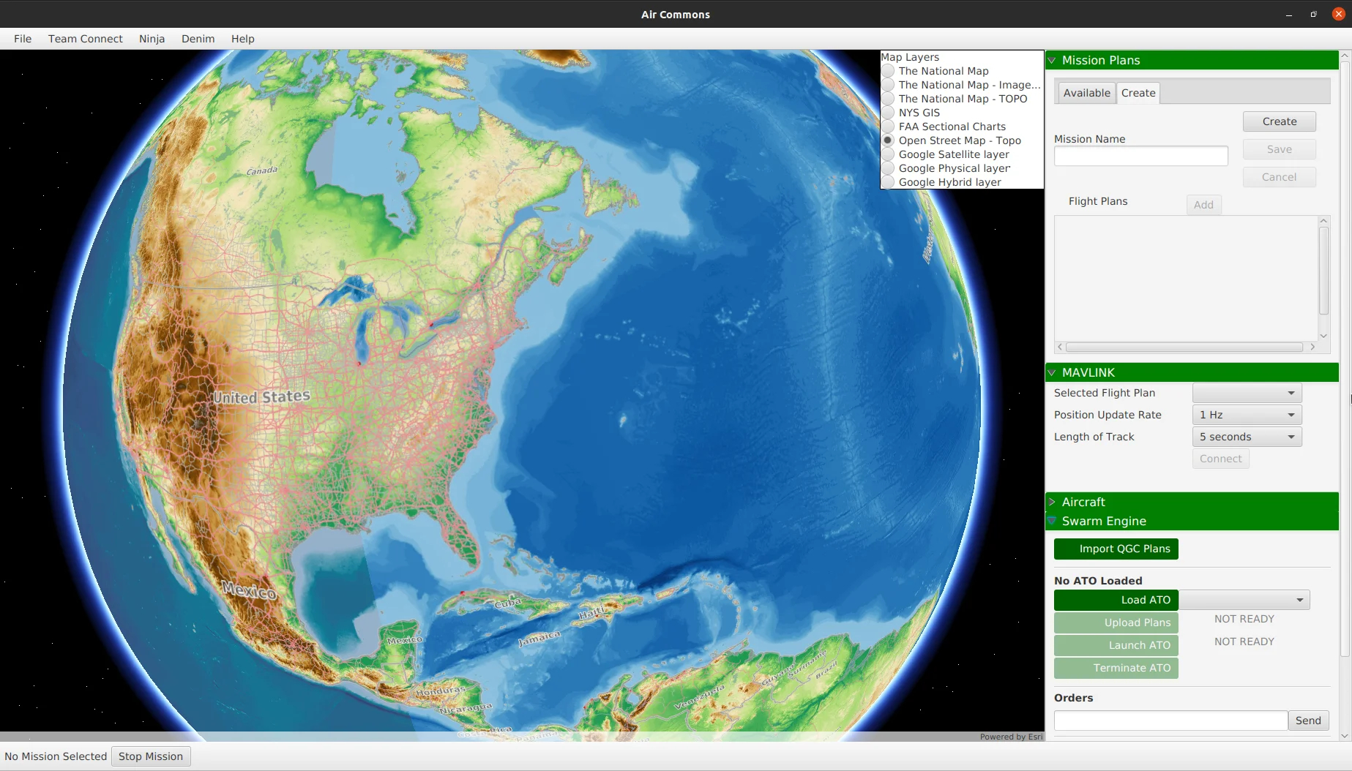Click the Upload Plans button

coord(1116,623)
